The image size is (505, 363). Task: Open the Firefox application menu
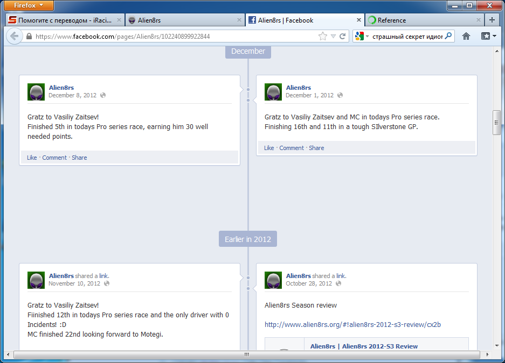coord(29,5)
